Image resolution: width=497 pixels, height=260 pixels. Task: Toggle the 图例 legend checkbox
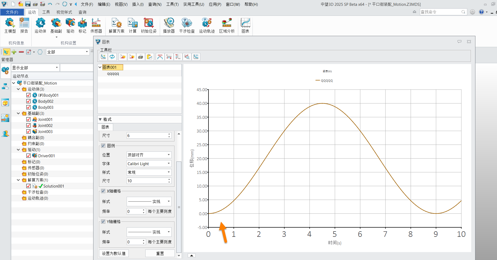tap(103, 146)
